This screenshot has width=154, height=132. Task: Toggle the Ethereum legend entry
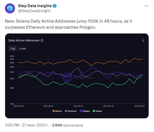tap(71, 111)
